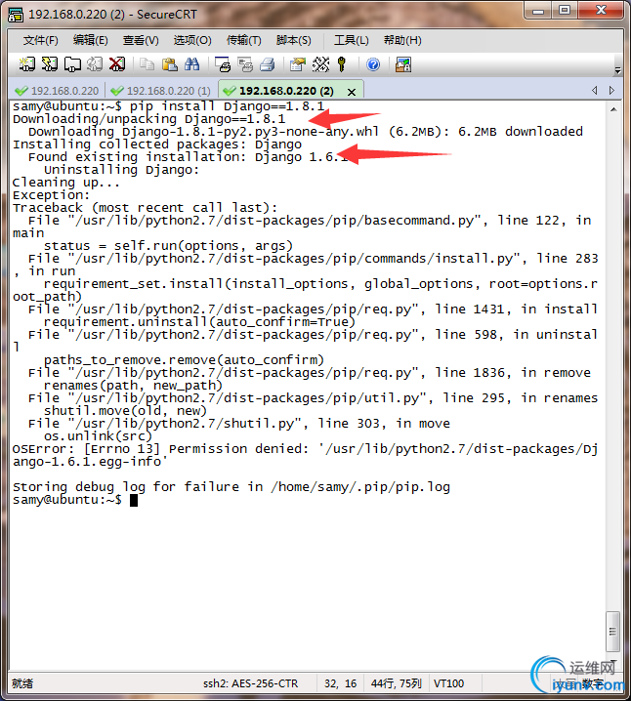The width and height of the screenshot is (631, 701).
Task: Open the 编辑(E) menu
Action: 90,40
